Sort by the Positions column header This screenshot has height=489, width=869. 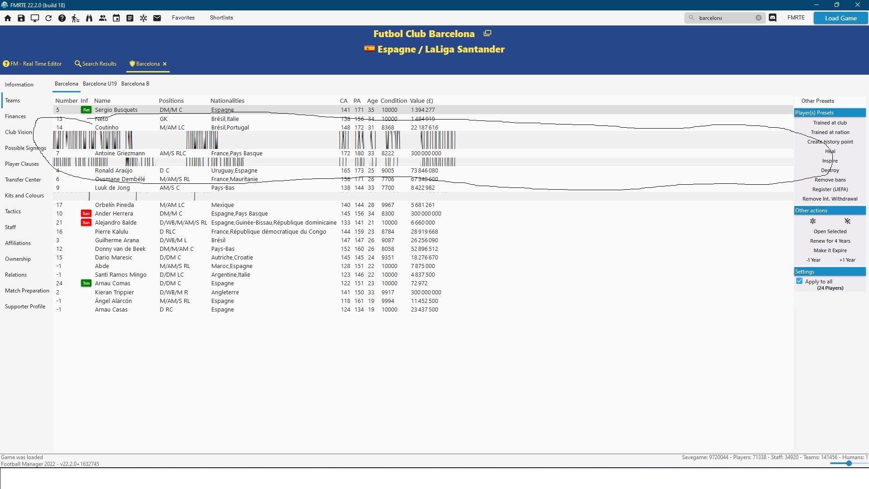point(171,101)
